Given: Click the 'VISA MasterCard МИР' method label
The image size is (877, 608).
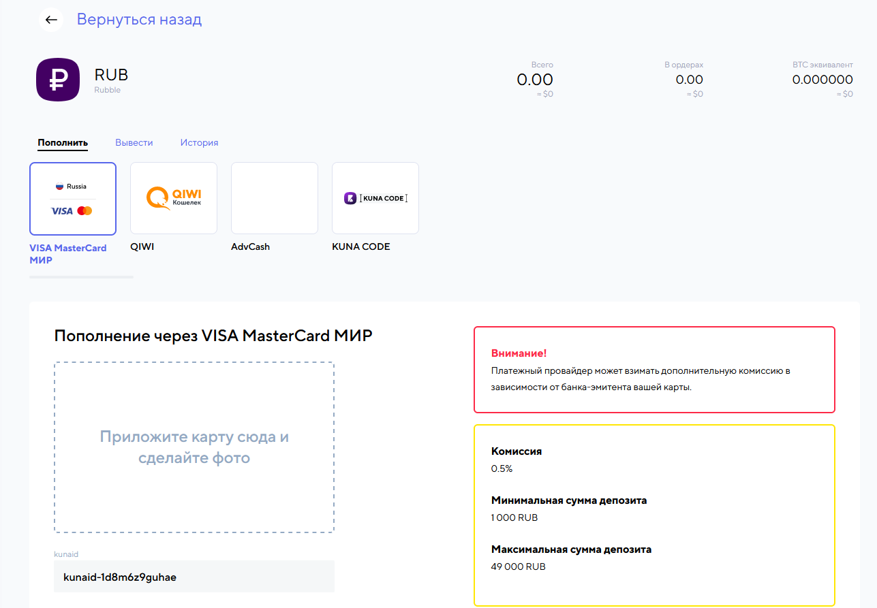Looking at the screenshot, I should [68, 254].
